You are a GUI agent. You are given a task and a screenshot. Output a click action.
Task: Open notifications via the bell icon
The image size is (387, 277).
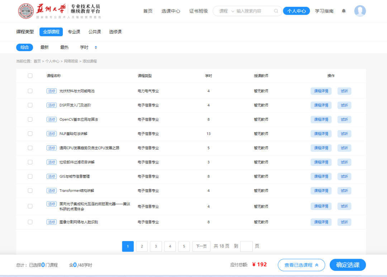[x=344, y=11]
